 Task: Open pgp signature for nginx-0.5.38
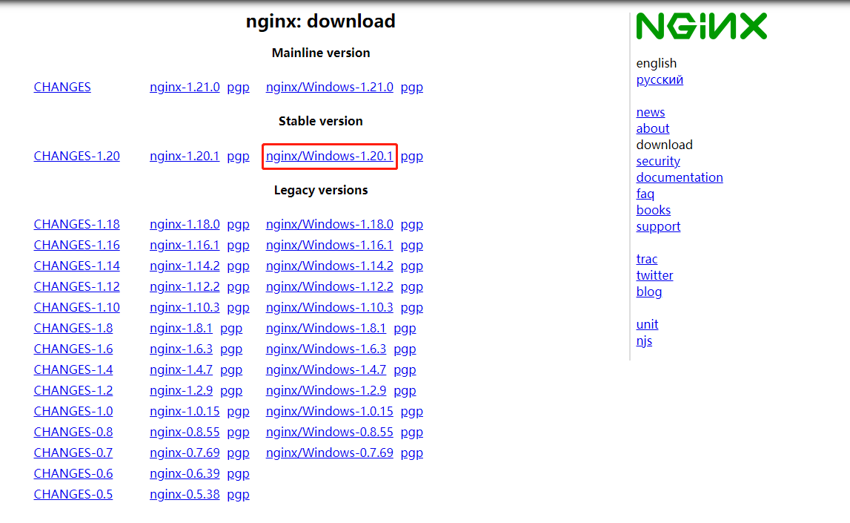[238, 494]
